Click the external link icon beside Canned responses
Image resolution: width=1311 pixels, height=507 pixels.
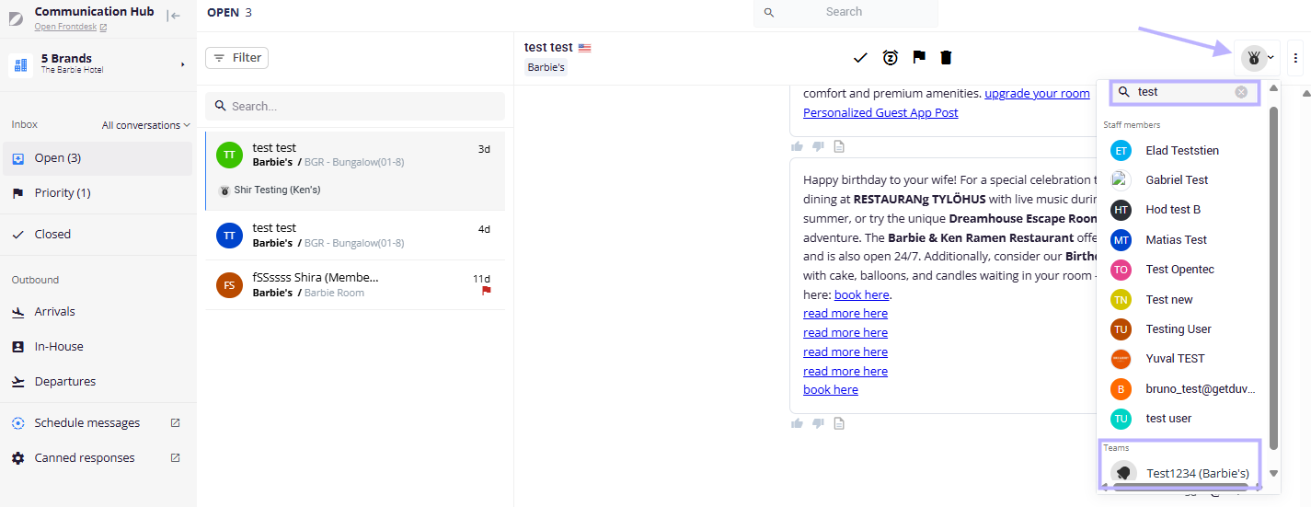click(176, 458)
